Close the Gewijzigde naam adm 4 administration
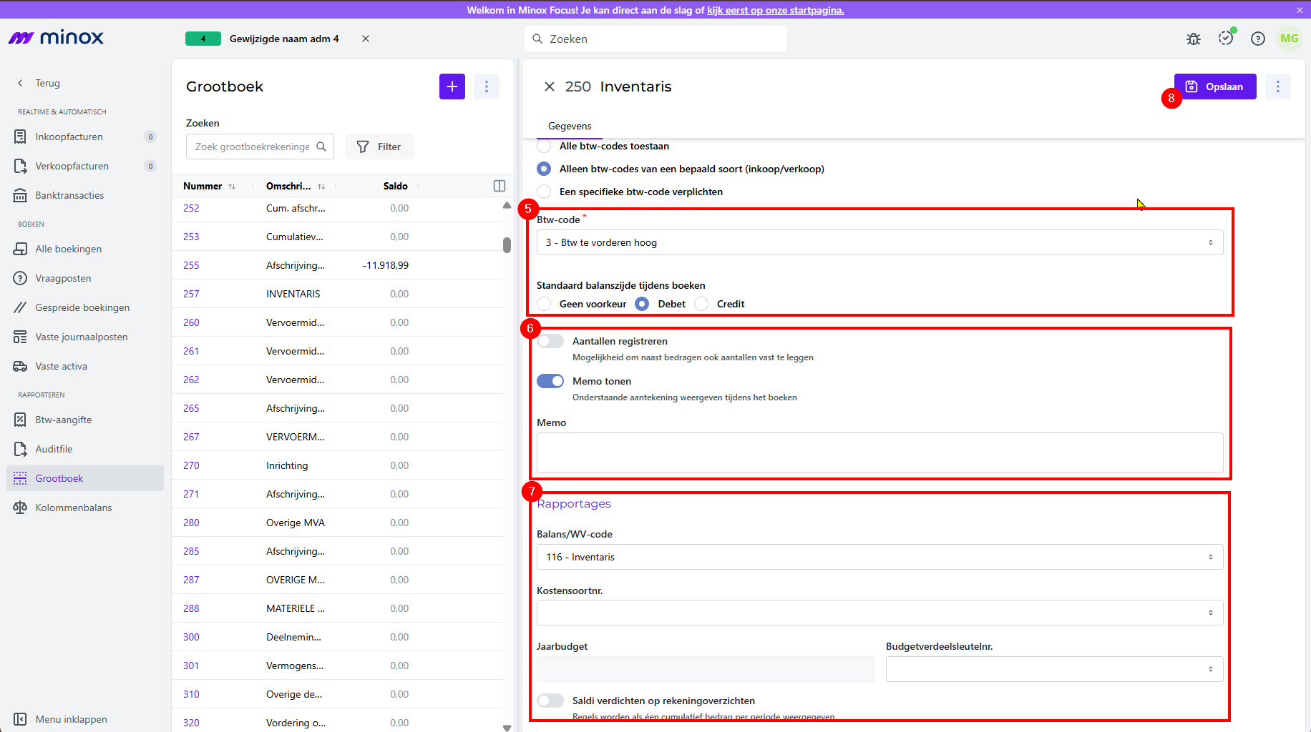Image resolution: width=1311 pixels, height=732 pixels. (366, 39)
